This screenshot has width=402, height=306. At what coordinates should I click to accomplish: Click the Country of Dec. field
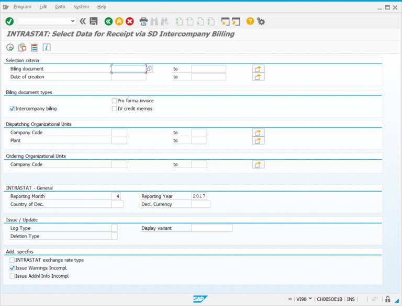[118, 204]
